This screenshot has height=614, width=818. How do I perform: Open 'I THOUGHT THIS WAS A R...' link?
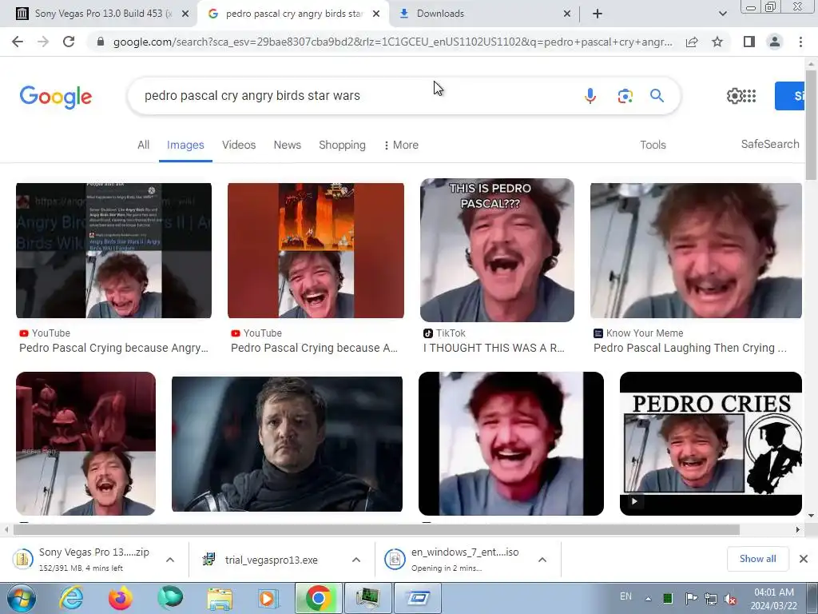pos(494,348)
